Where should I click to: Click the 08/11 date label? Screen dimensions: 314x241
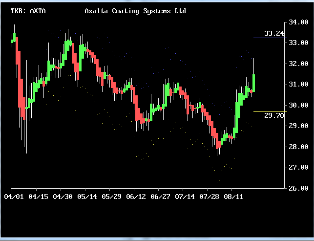pyautogui.click(x=234, y=197)
